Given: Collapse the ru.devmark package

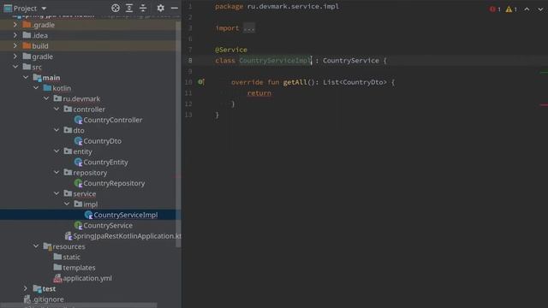Looking at the screenshot, I should [x=46, y=98].
